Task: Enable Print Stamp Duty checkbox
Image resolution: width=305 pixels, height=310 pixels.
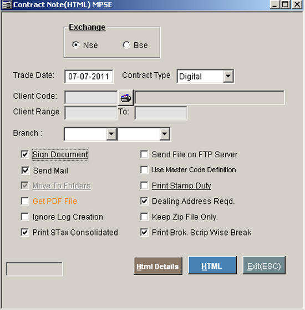Action: point(144,186)
